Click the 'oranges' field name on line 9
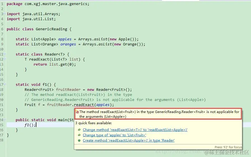Image resolution: width=251 pixels, height=157 pixels. (x=68, y=44)
